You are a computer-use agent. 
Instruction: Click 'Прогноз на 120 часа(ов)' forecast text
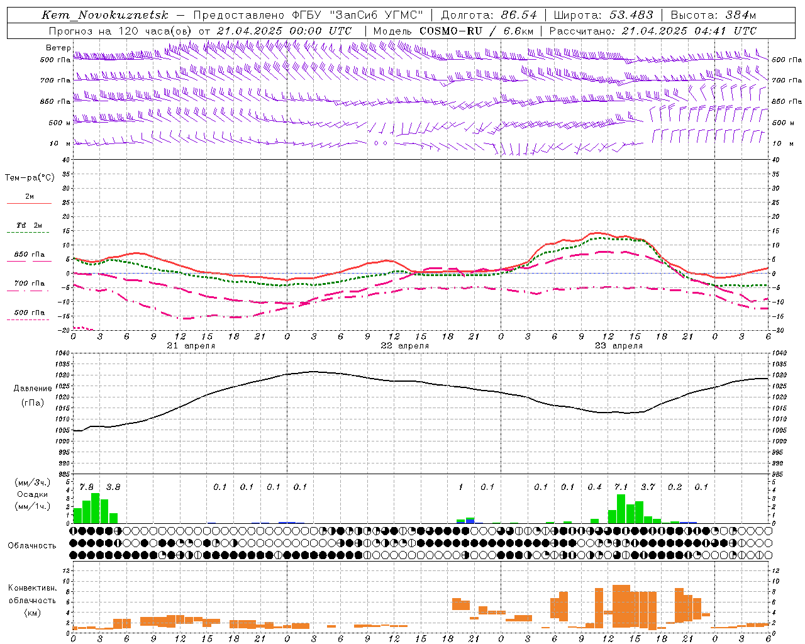(121, 31)
